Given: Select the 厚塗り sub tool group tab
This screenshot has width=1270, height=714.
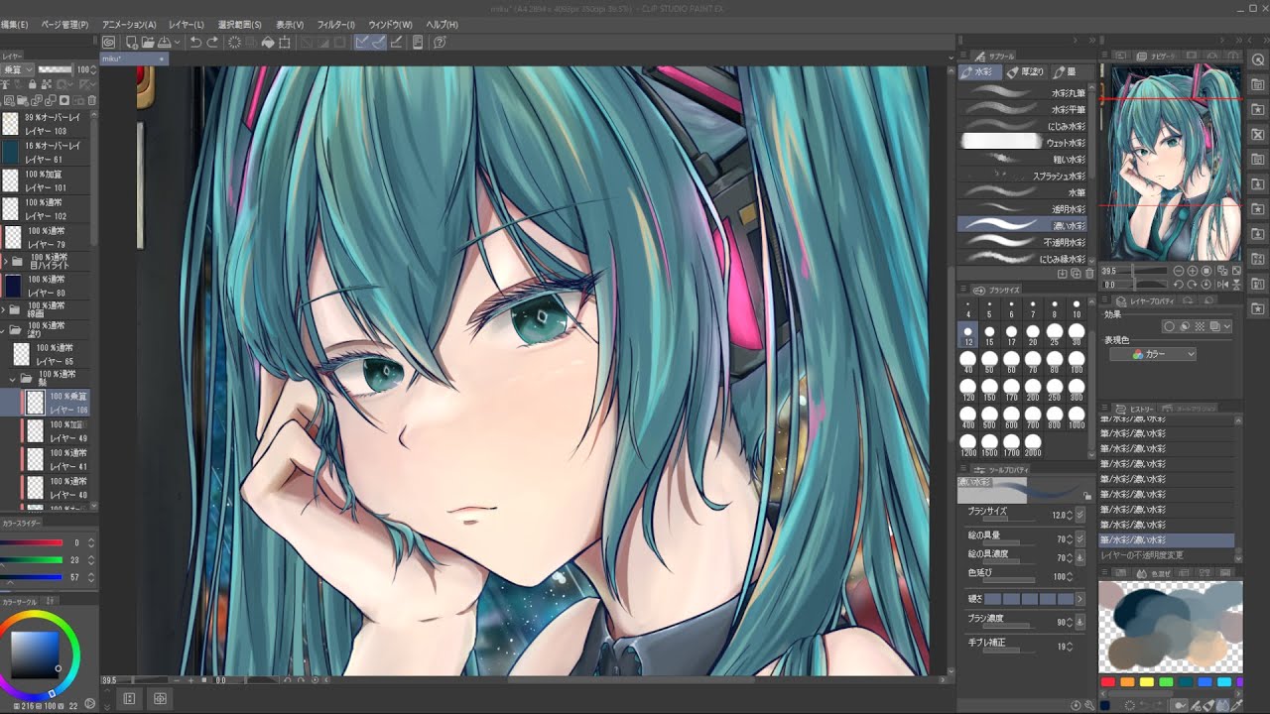Looking at the screenshot, I should (1025, 71).
